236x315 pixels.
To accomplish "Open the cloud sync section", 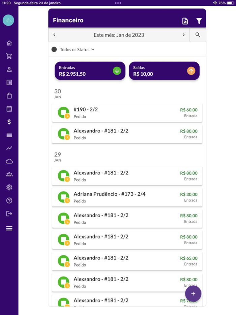I will [x=9, y=161].
